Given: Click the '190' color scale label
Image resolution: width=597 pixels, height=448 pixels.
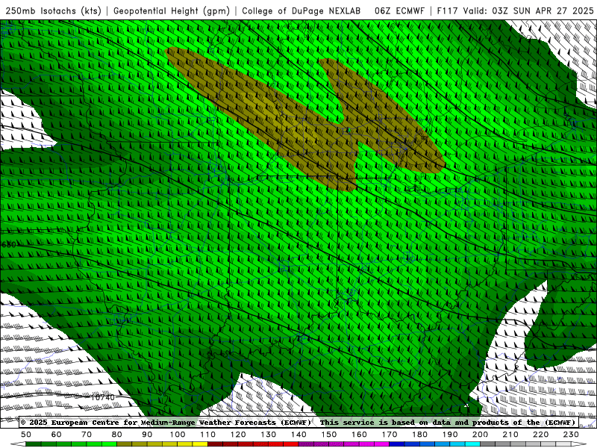Looking at the screenshot, I should [450, 435].
